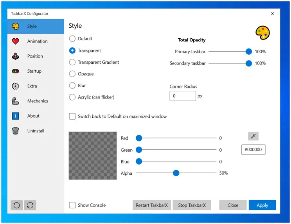Click the palette icon beside Style in sidebar

15,26
